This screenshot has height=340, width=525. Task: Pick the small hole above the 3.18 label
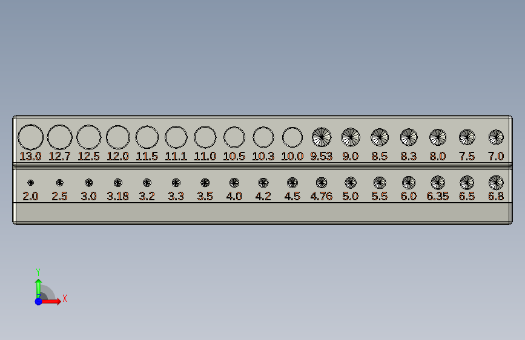click(x=118, y=183)
